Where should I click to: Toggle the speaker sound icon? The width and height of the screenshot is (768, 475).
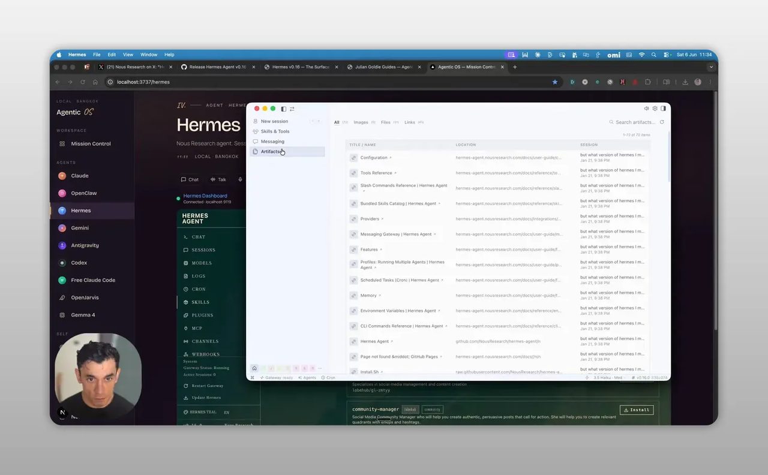646,109
